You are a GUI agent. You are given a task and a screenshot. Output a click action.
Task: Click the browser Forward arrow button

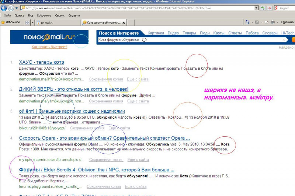click(11, 8)
